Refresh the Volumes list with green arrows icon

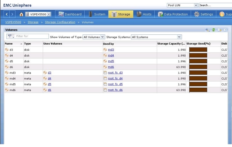point(213,30)
